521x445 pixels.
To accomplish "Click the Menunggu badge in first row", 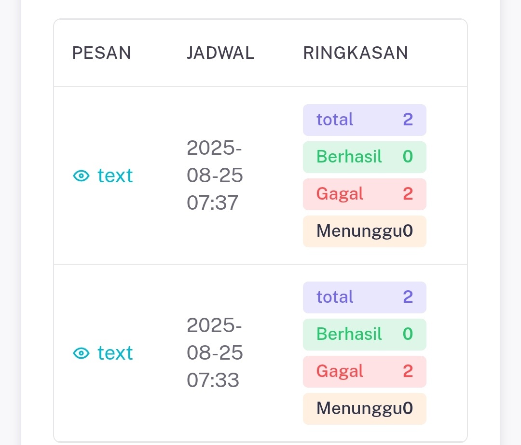I will [365, 231].
